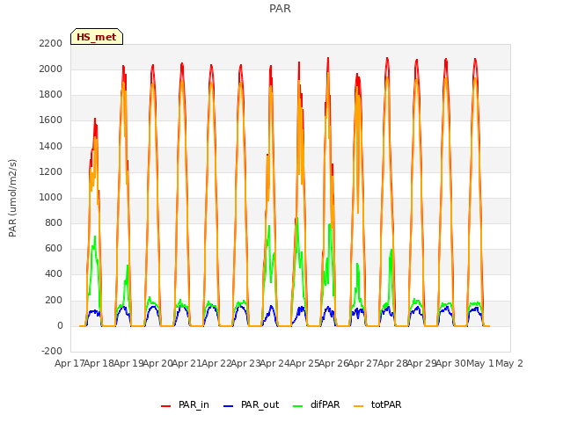Click the orange totPAR legend swatch

(x=359, y=406)
